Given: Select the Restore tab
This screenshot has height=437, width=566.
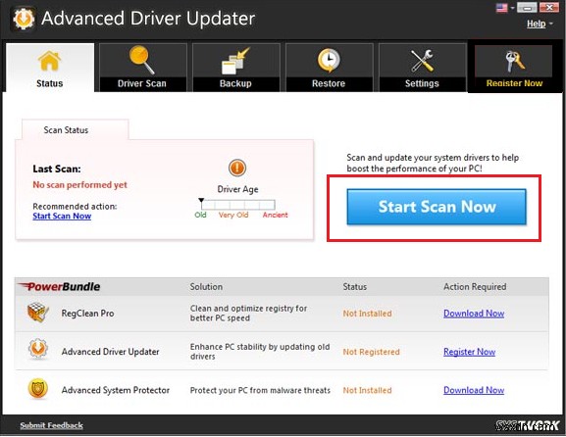Looking at the screenshot, I should coord(330,68).
